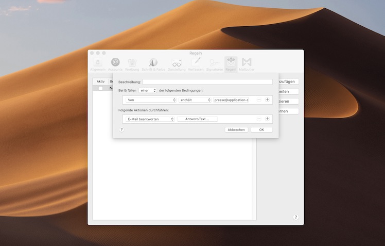Click Abbrechen to cancel the rule
Screen dimensions: 385x246
point(236,130)
